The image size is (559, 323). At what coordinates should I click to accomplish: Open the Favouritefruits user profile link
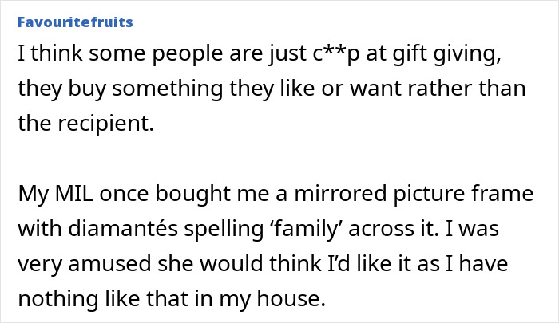pyautogui.click(x=75, y=22)
